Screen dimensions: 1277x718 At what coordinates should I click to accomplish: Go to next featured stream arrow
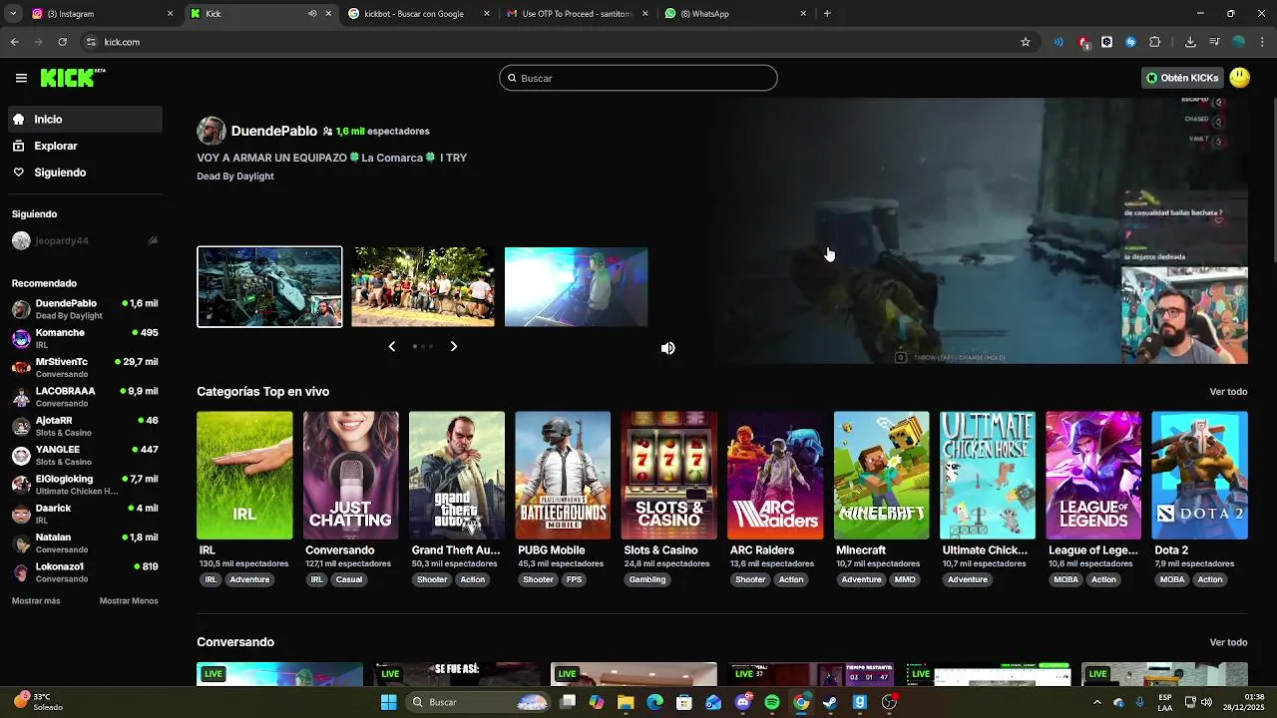(x=453, y=346)
